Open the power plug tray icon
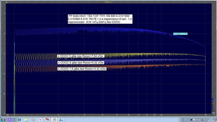This screenshot has height=122, width=217. [x=199, y=120]
